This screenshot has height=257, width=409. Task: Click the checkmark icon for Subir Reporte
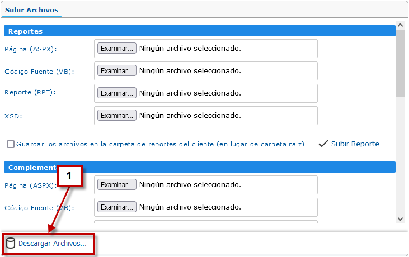(323, 144)
